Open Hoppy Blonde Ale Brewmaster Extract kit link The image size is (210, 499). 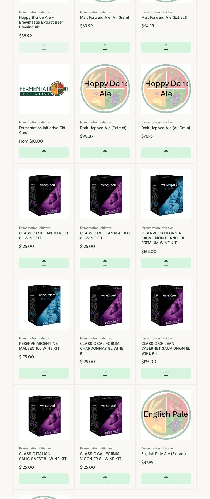(41, 22)
